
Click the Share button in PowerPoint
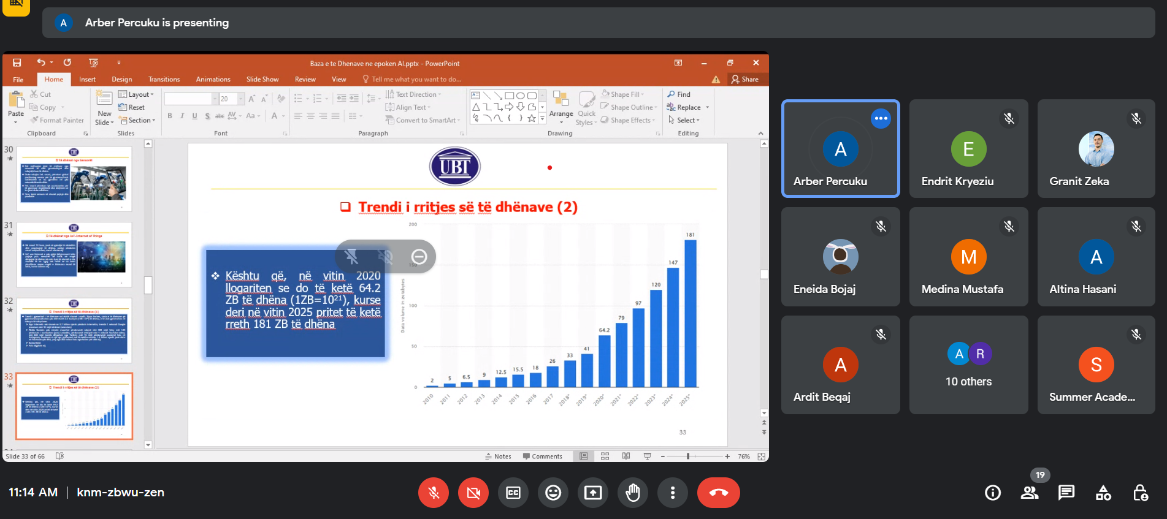click(745, 80)
